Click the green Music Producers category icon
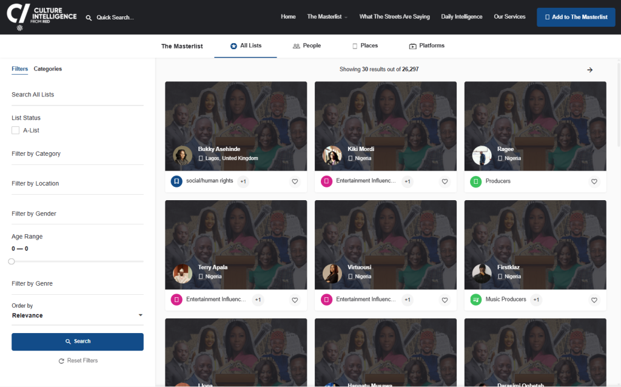621x387 pixels. 475,300
